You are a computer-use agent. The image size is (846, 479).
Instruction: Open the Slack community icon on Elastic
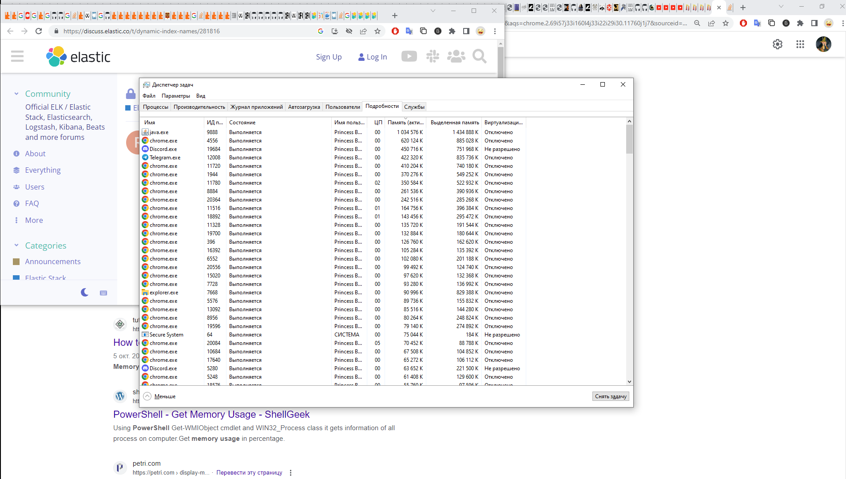[433, 56]
